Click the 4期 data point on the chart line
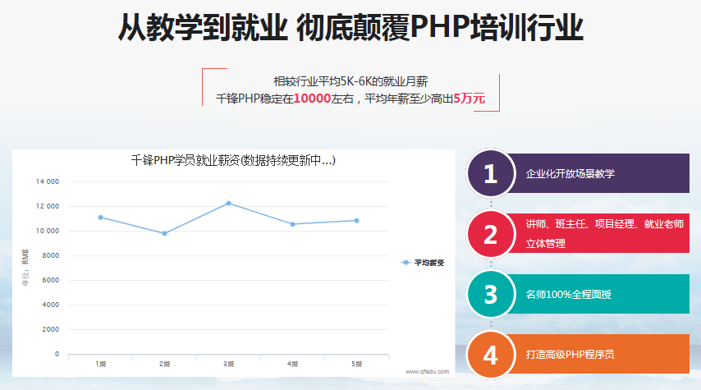Image resolution: width=701 pixels, height=390 pixels. tap(292, 224)
